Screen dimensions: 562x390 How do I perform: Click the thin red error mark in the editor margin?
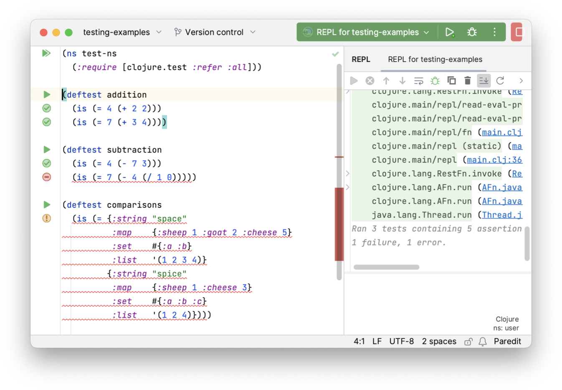[339, 157]
